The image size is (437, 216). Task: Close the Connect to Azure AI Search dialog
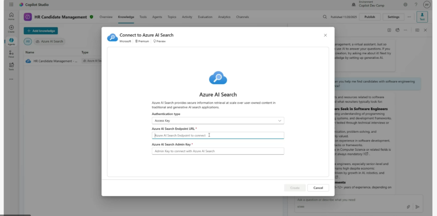(325, 35)
